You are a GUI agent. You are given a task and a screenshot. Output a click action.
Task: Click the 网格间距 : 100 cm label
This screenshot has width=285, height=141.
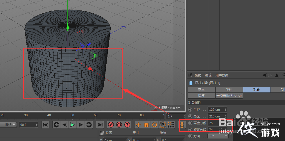click(167, 108)
